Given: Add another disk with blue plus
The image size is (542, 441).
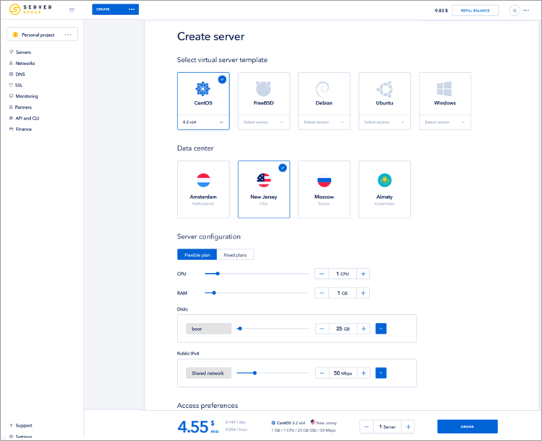Looking at the screenshot, I should (381, 329).
